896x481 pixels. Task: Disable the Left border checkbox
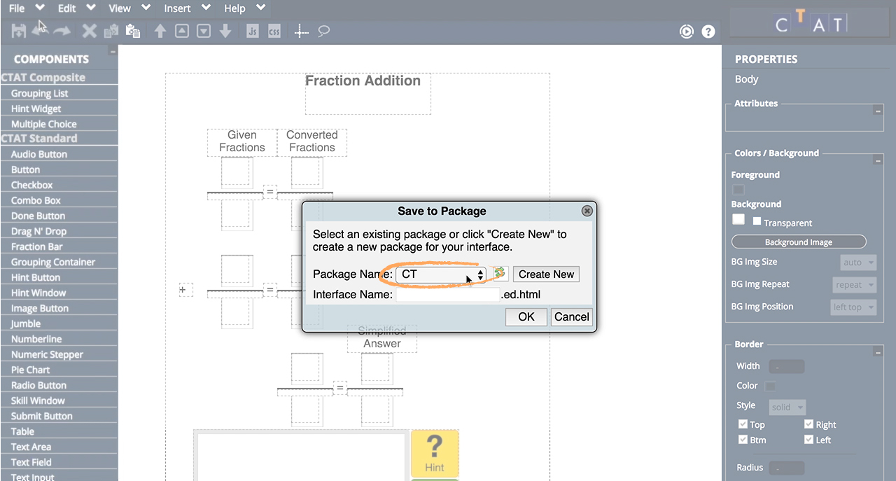[808, 440]
